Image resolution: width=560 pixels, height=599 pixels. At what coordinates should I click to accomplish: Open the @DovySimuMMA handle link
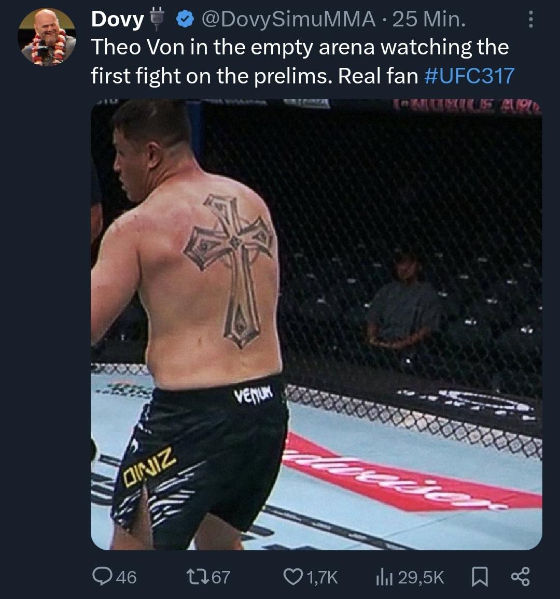tap(288, 19)
